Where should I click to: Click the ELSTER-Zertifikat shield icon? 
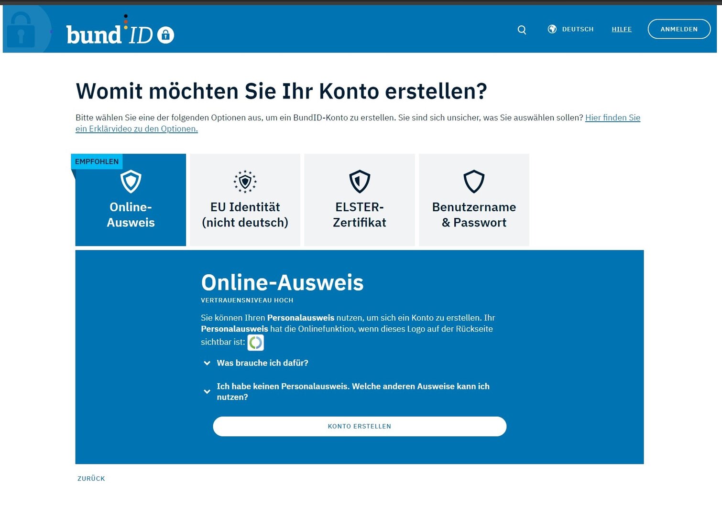click(360, 182)
